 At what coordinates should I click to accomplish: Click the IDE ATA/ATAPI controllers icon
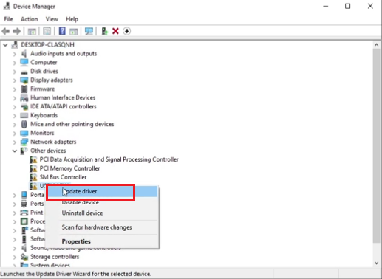24,107
